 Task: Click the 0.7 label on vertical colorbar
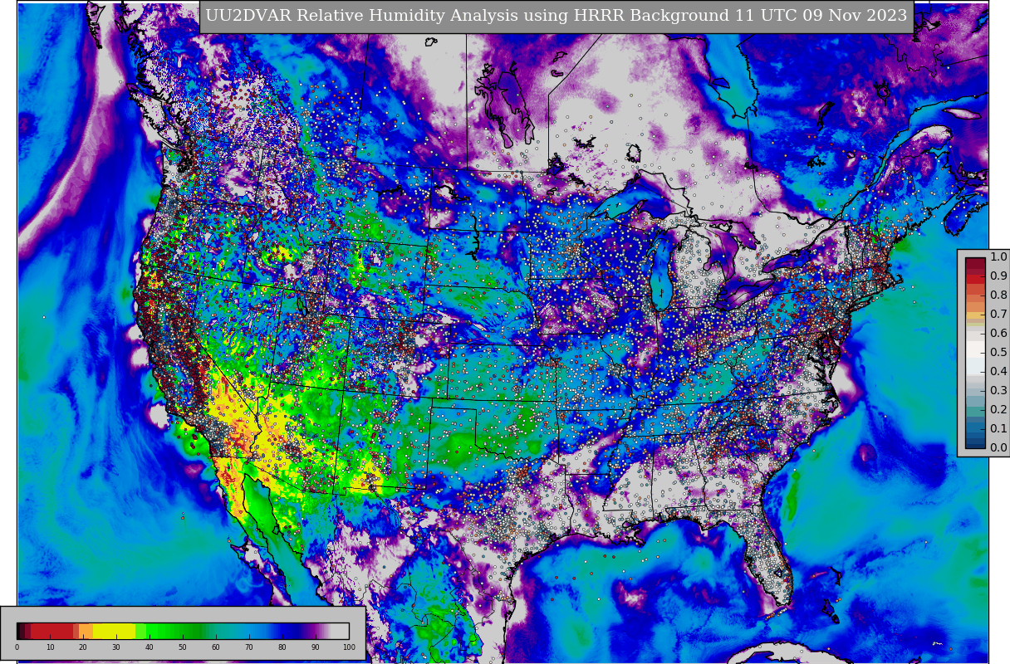998,315
